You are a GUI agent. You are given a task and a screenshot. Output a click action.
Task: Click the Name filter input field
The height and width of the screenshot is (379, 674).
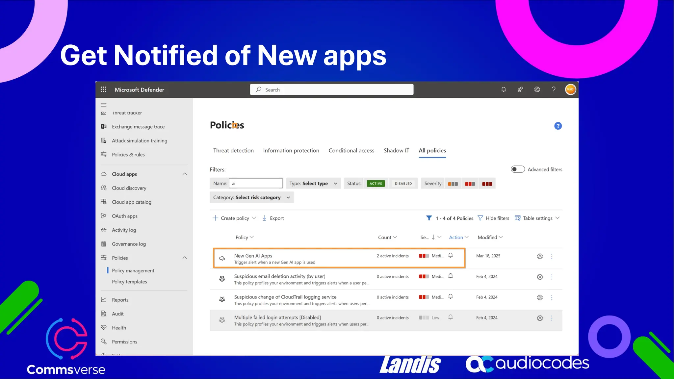[256, 184]
